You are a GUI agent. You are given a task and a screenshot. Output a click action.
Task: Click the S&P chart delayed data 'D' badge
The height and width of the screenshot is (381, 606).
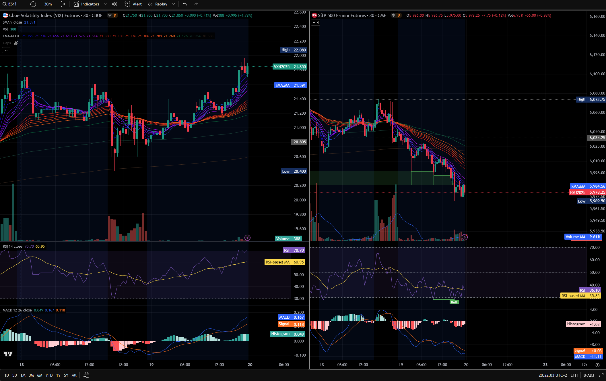(399, 15)
